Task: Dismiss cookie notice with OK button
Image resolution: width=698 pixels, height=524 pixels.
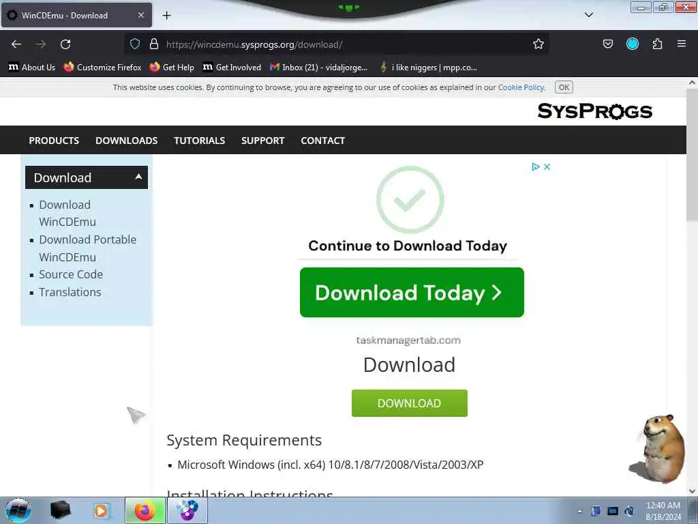Action: pos(564,87)
